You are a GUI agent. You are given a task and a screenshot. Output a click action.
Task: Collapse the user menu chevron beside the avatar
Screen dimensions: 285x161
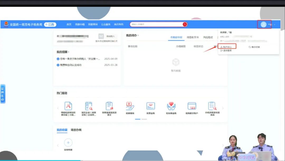(x=274, y=25)
